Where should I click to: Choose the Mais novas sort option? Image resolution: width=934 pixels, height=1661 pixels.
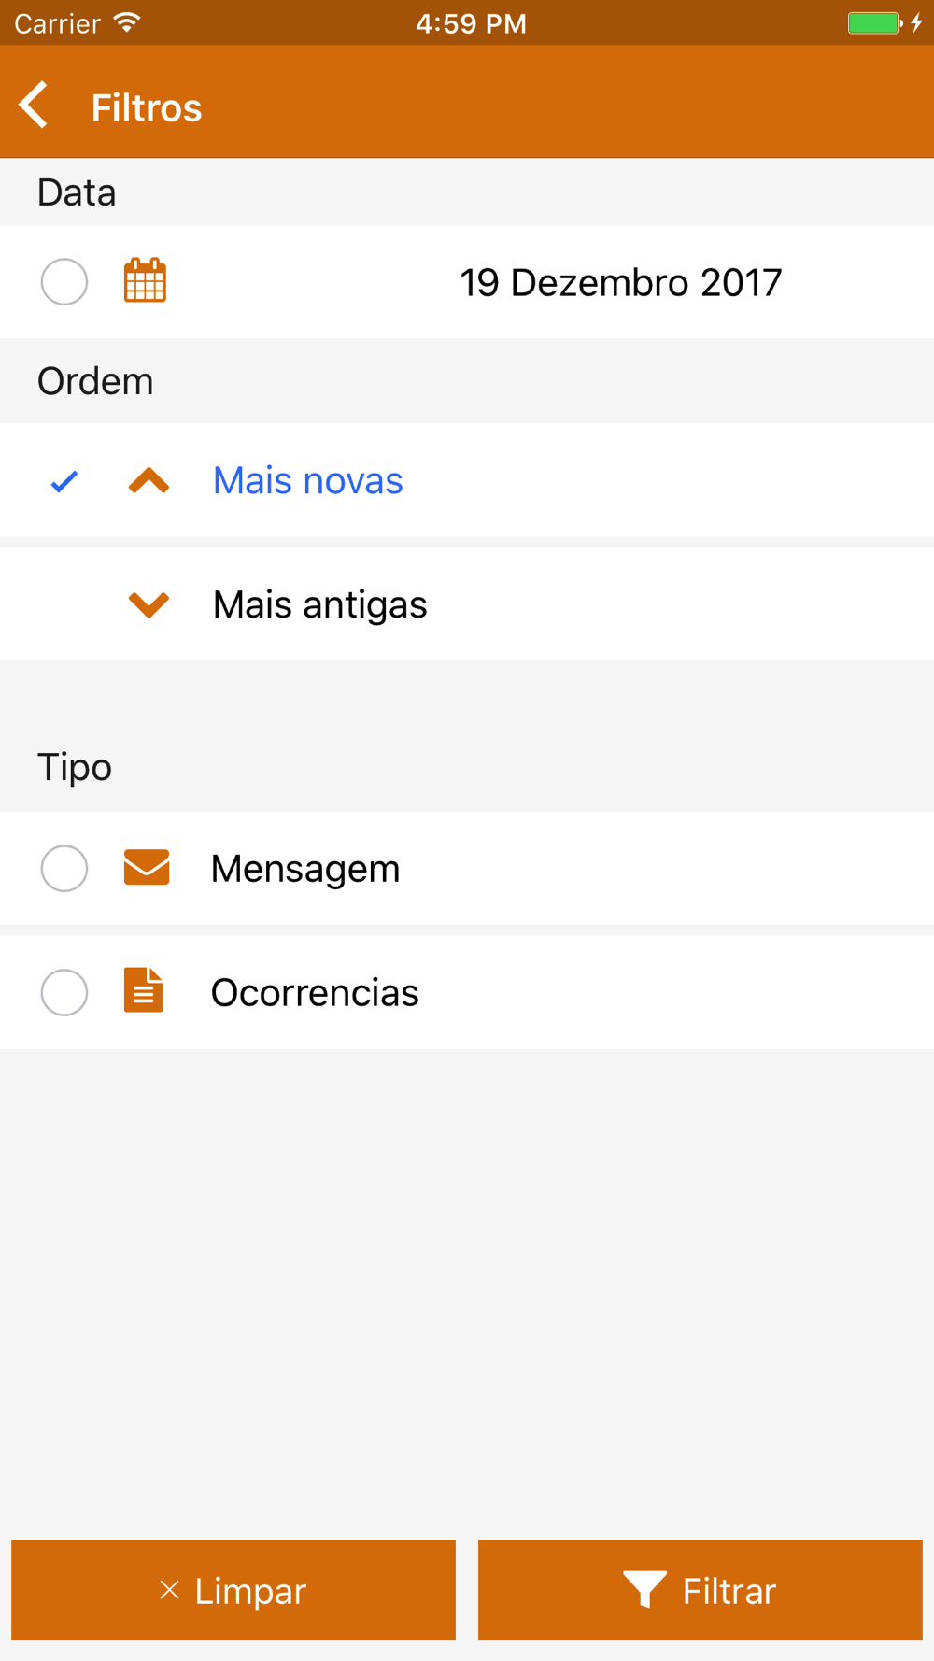[x=308, y=481]
